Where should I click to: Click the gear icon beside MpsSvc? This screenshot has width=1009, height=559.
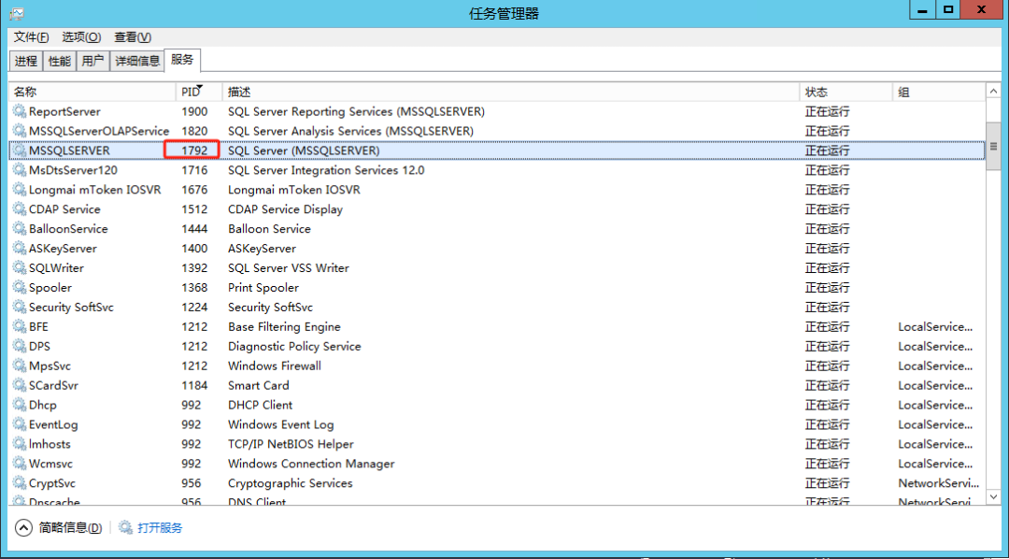[x=20, y=365]
